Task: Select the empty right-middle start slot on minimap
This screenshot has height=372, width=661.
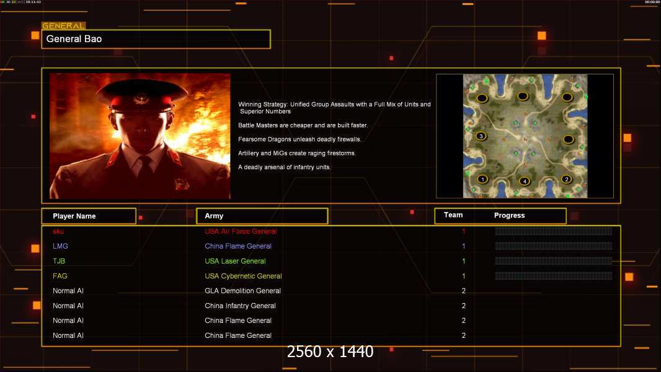Action: pos(568,139)
